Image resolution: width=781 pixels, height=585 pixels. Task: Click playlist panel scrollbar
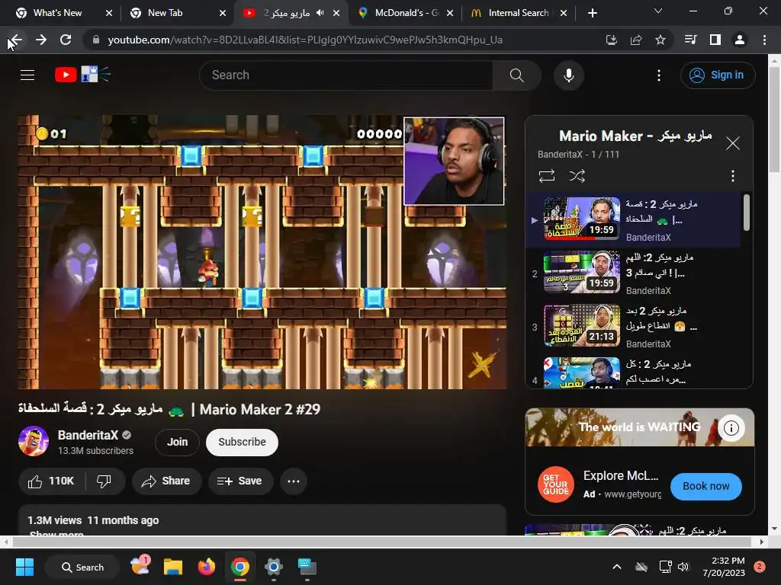click(746, 213)
